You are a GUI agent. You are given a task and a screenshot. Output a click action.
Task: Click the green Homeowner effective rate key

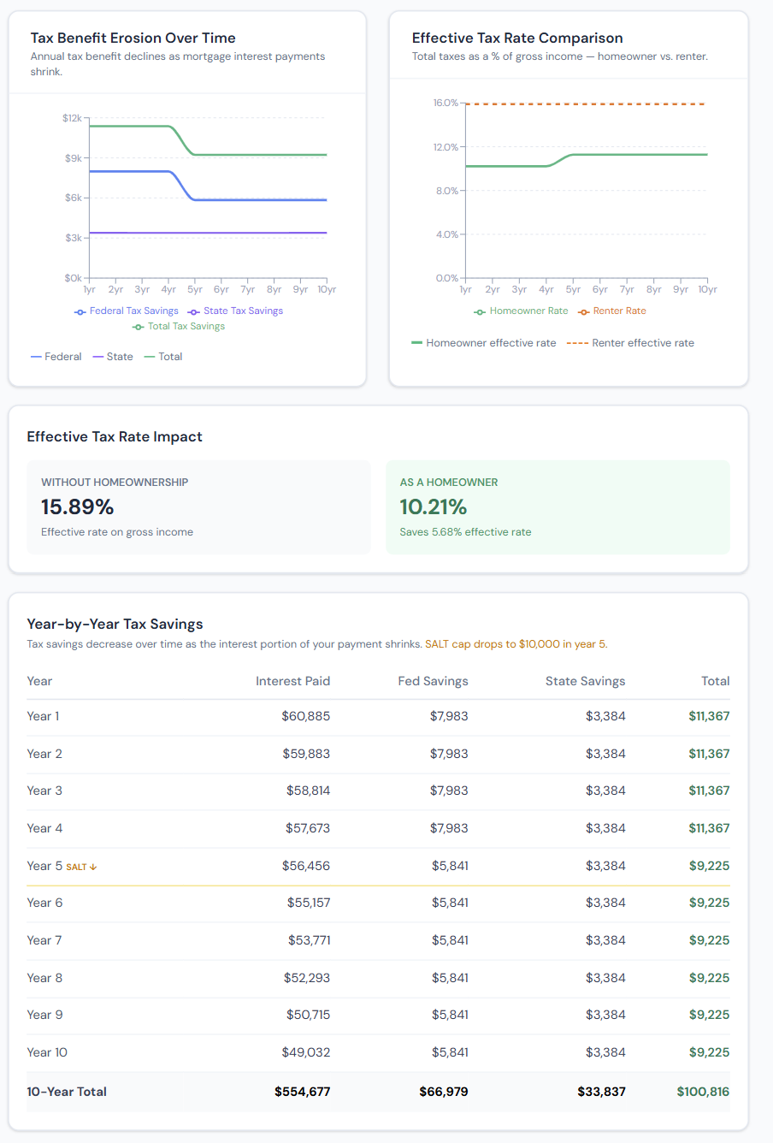pyautogui.click(x=417, y=343)
